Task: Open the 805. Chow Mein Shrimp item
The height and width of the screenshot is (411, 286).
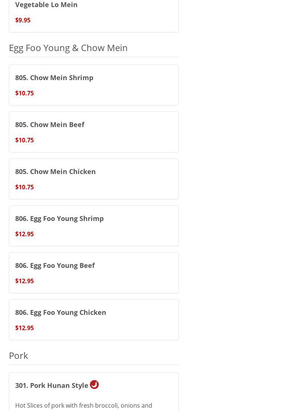Action: [x=54, y=78]
